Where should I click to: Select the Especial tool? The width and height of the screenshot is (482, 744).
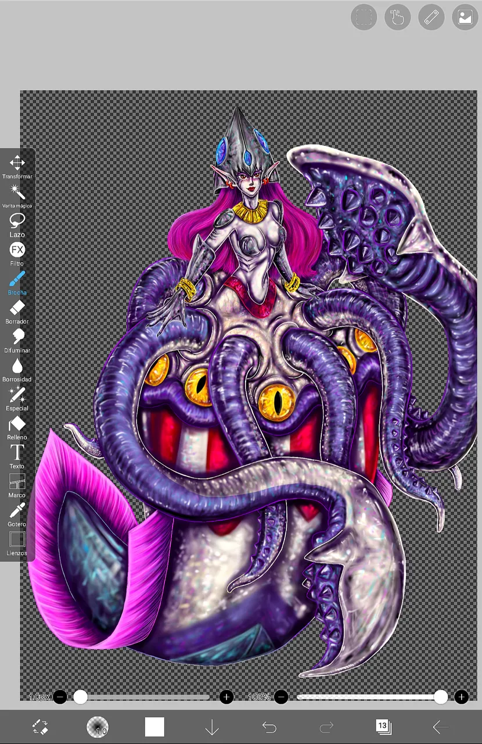tap(17, 399)
